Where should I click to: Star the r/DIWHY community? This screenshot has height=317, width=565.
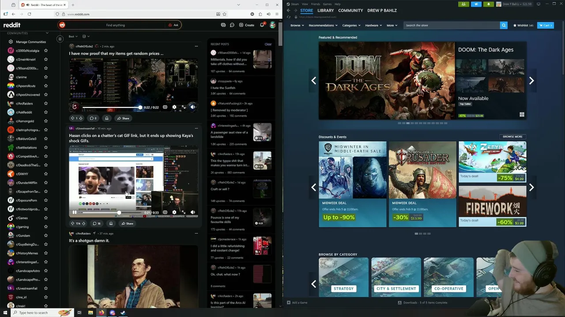[46, 174]
